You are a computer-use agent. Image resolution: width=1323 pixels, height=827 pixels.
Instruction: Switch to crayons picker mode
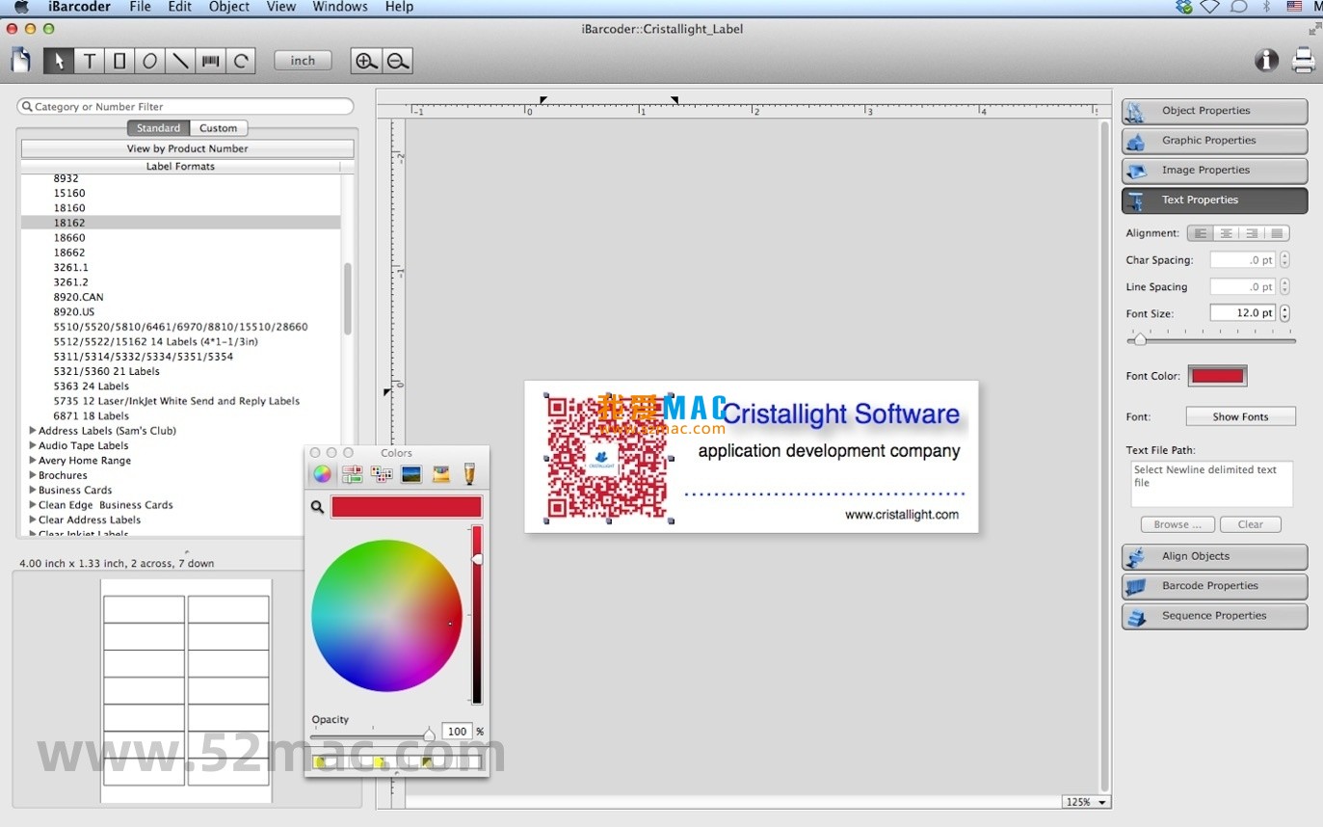click(441, 474)
